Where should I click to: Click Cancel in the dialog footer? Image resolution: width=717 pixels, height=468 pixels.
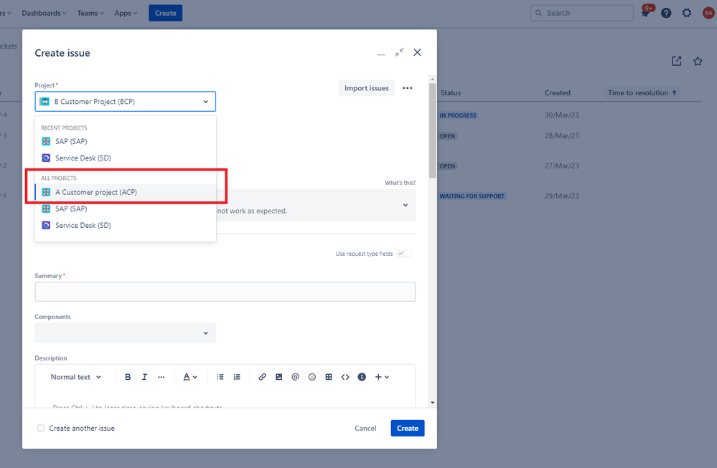365,429
